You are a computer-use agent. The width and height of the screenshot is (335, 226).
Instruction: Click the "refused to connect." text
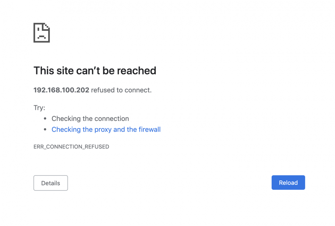121,90
